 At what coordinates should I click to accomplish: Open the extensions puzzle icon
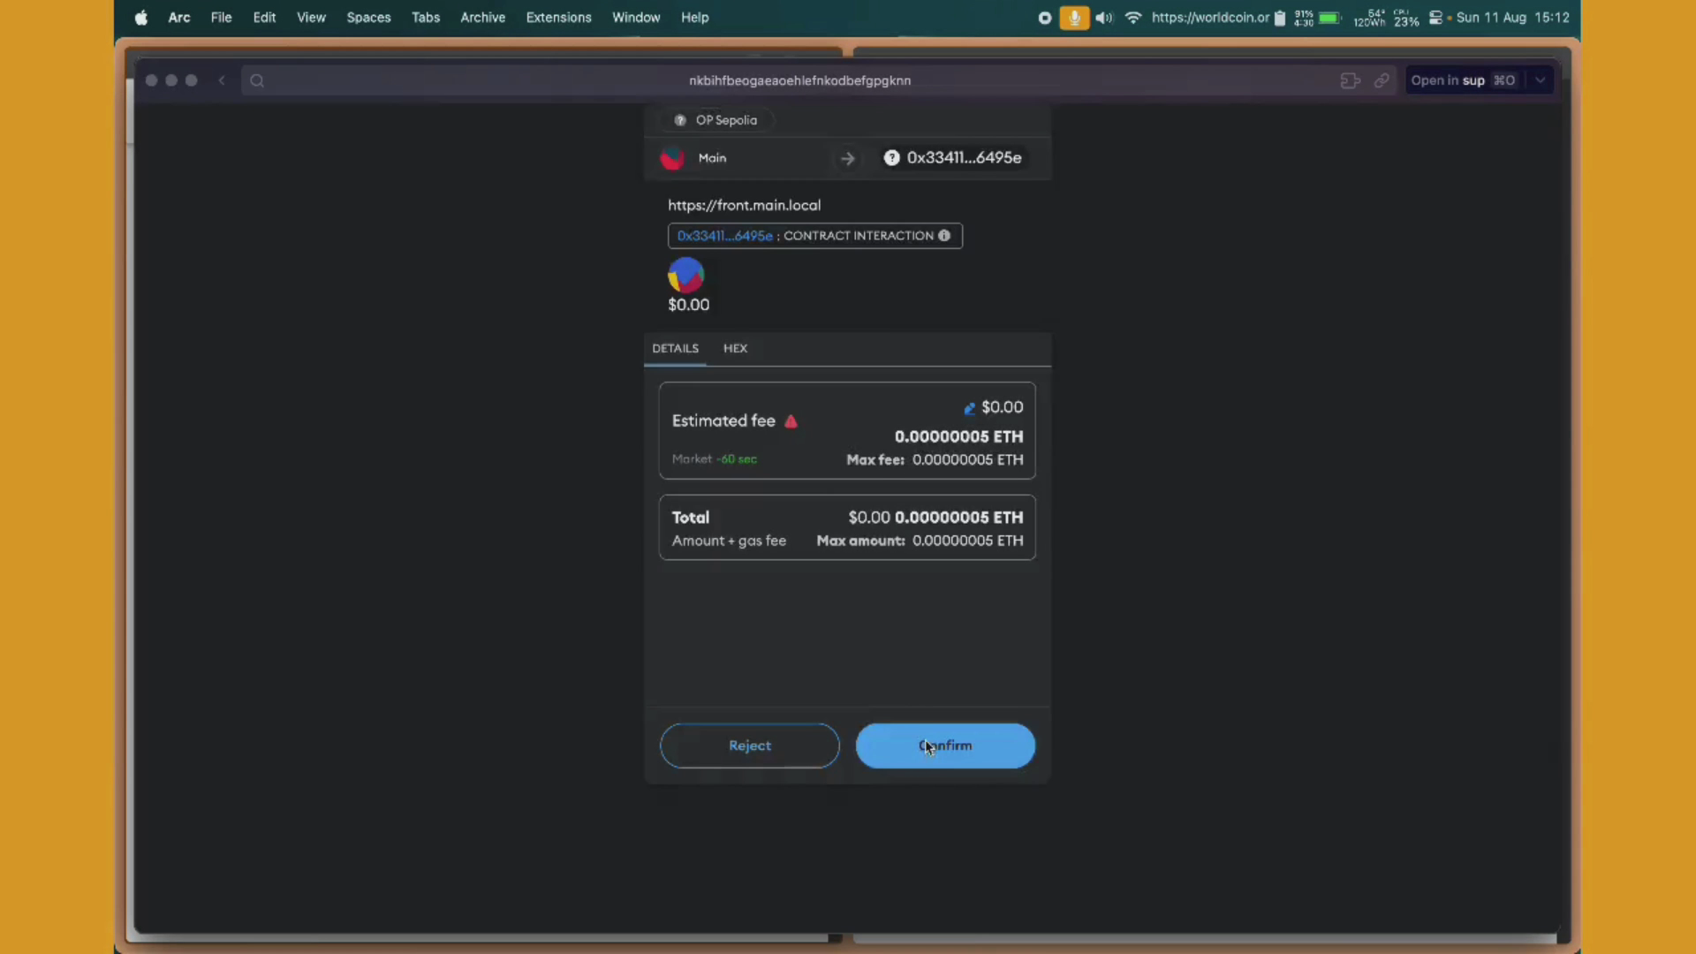point(1350,80)
